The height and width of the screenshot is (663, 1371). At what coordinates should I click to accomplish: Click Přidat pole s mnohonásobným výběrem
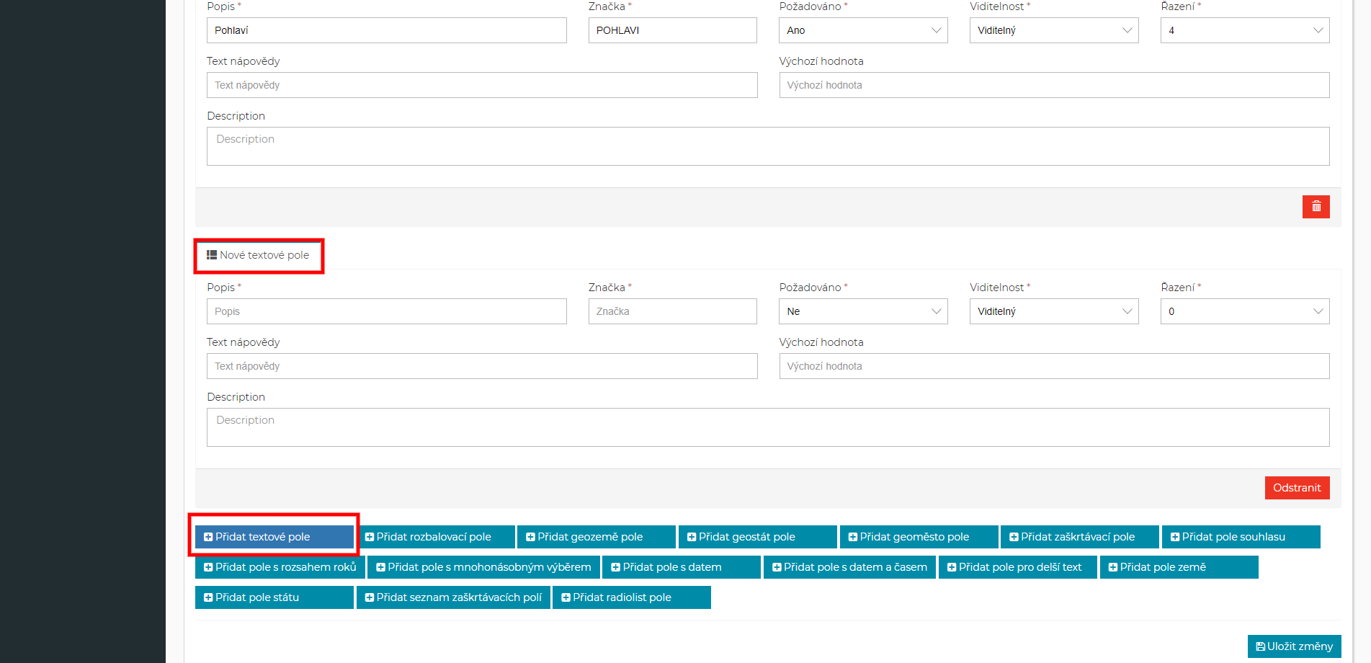click(484, 567)
